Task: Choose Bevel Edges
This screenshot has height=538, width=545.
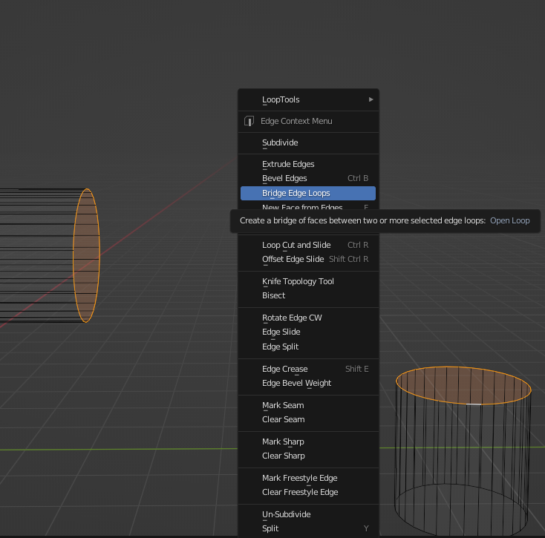Action: click(x=308, y=178)
